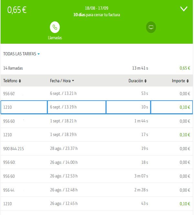Select the Llamadas phone icon
The height and width of the screenshot is (215, 194).
(x=55, y=27)
